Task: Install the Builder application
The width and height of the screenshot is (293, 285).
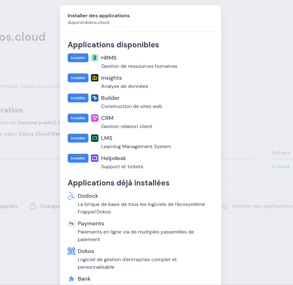Action: click(78, 98)
